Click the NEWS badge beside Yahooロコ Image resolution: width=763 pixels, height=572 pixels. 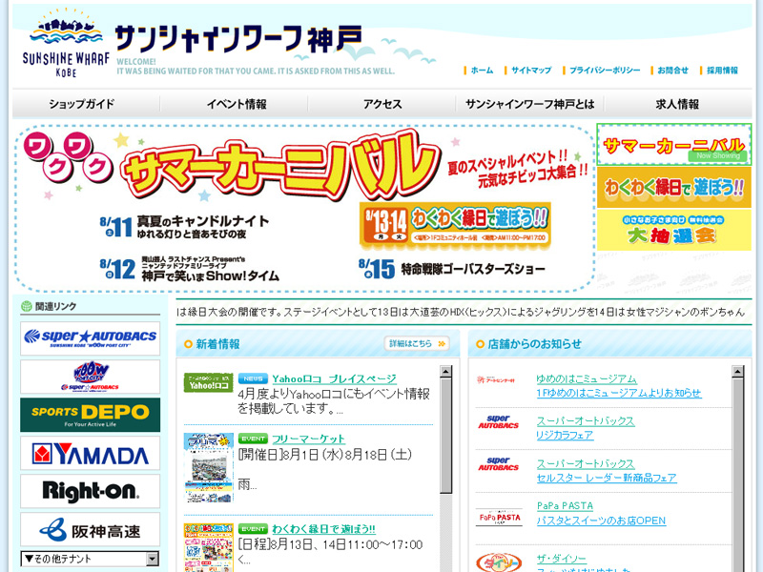[x=253, y=378]
